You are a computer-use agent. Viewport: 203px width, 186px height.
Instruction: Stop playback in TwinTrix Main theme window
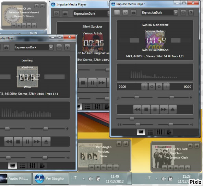(146, 109)
